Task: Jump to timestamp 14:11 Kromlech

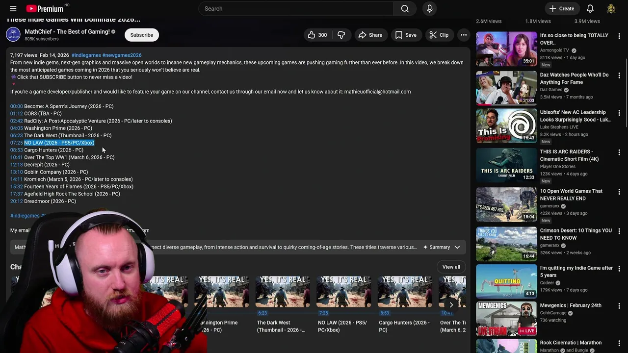Action: point(16,179)
